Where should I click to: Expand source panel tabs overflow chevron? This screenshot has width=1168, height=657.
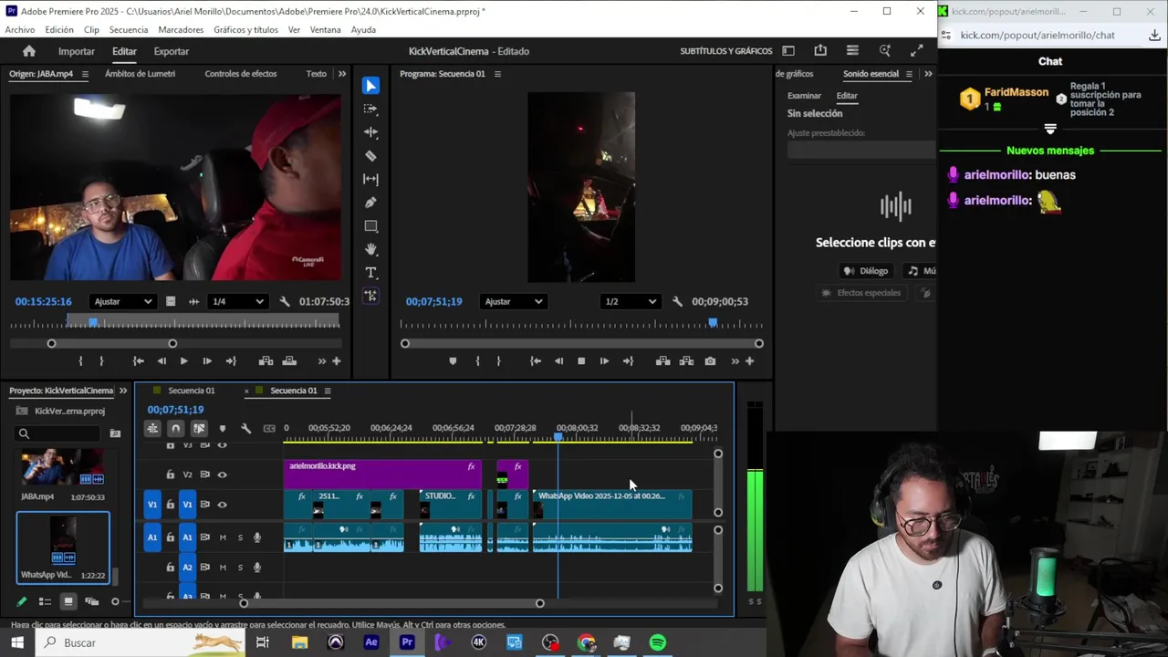pyautogui.click(x=342, y=74)
